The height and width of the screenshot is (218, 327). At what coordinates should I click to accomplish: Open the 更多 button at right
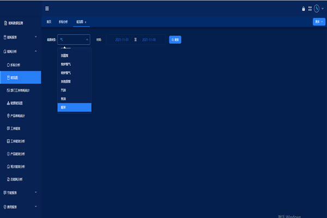(x=319, y=22)
